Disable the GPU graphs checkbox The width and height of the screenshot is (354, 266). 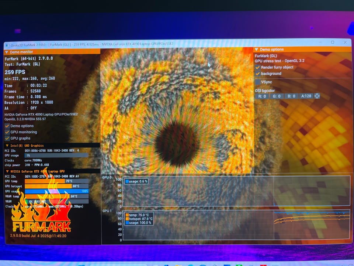(7, 138)
